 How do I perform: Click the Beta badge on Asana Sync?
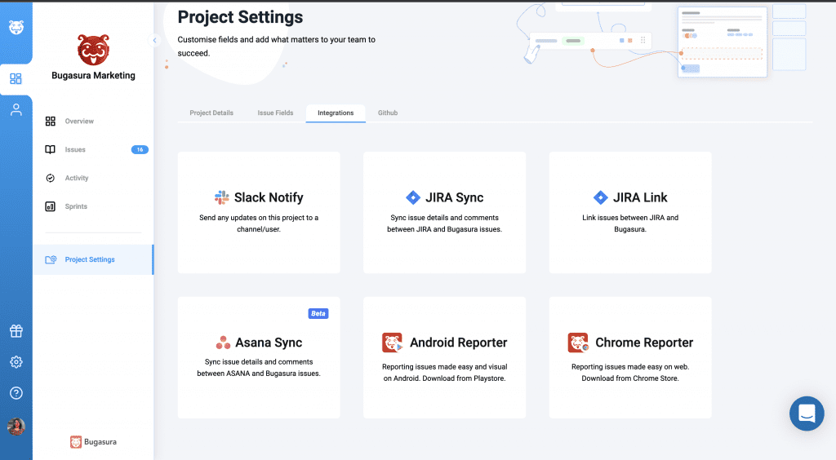click(318, 313)
